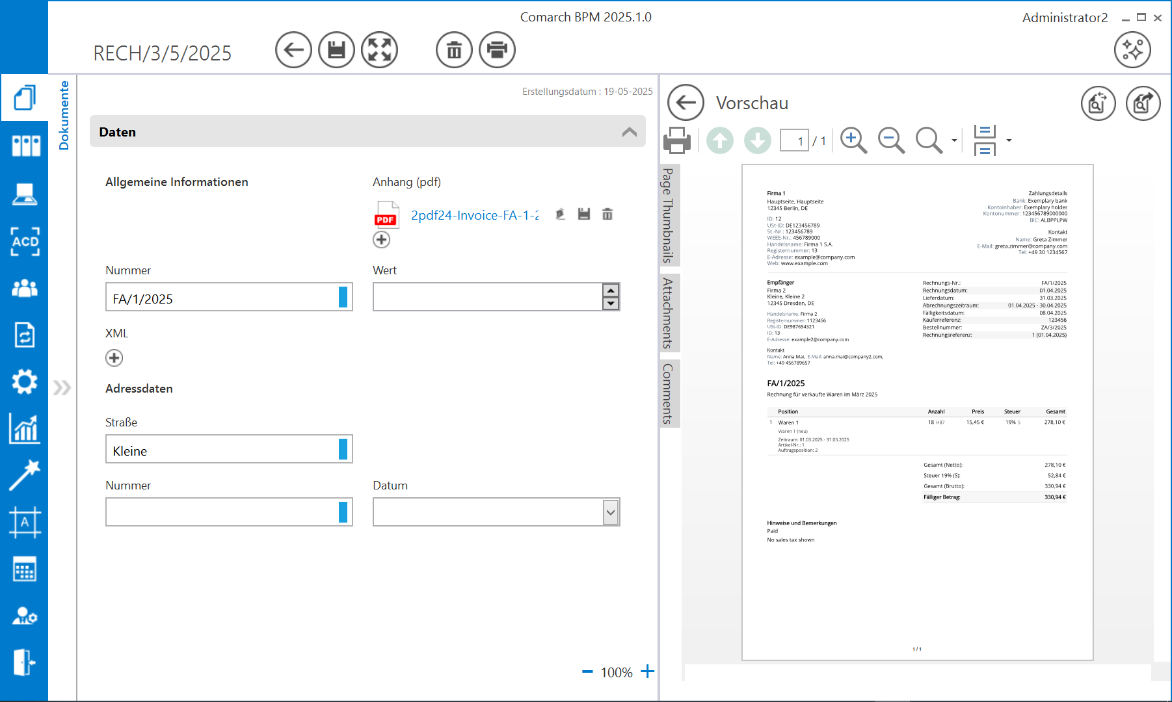Click the AI sparkle assistant icon
The image size is (1172, 702).
[1132, 50]
